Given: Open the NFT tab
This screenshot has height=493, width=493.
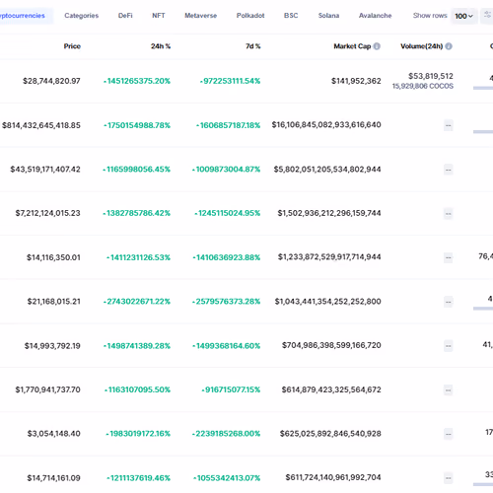Looking at the screenshot, I should click(x=159, y=16).
